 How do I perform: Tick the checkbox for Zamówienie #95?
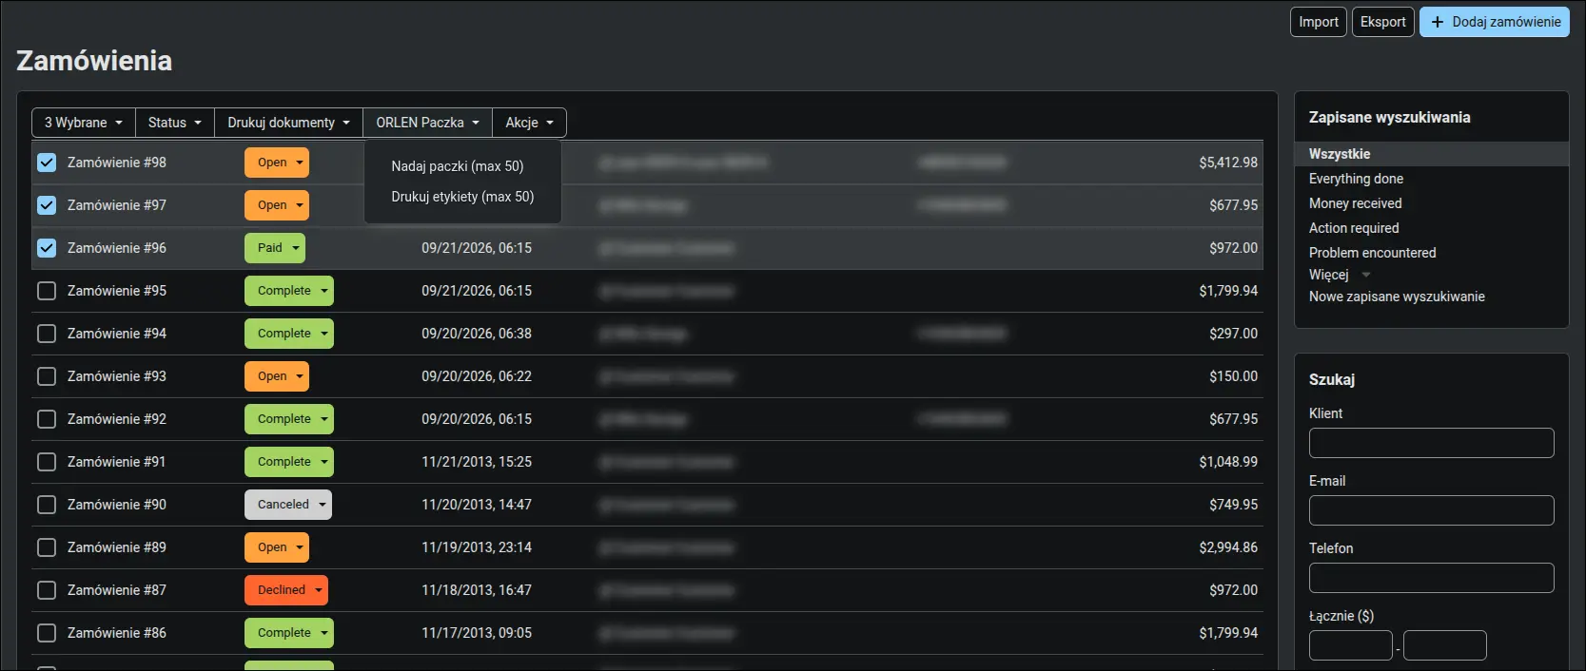pyautogui.click(x=47, y=291)
